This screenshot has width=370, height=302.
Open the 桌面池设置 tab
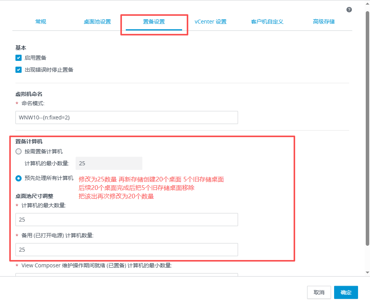[97, 22]
